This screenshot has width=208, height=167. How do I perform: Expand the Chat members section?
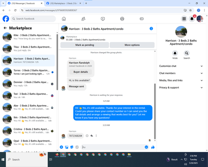tap(181, 73)
